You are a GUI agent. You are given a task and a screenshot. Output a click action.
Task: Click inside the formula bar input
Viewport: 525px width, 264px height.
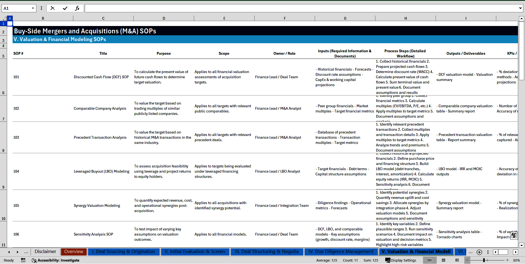(x=301, y=8)
